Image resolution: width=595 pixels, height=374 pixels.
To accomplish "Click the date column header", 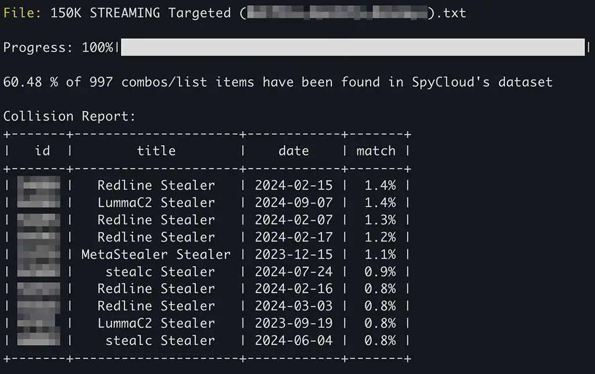I will pyautogui.click(x=293, y=151).
